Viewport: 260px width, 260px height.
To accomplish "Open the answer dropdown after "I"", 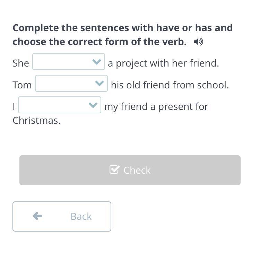I will tap(60, 105).
